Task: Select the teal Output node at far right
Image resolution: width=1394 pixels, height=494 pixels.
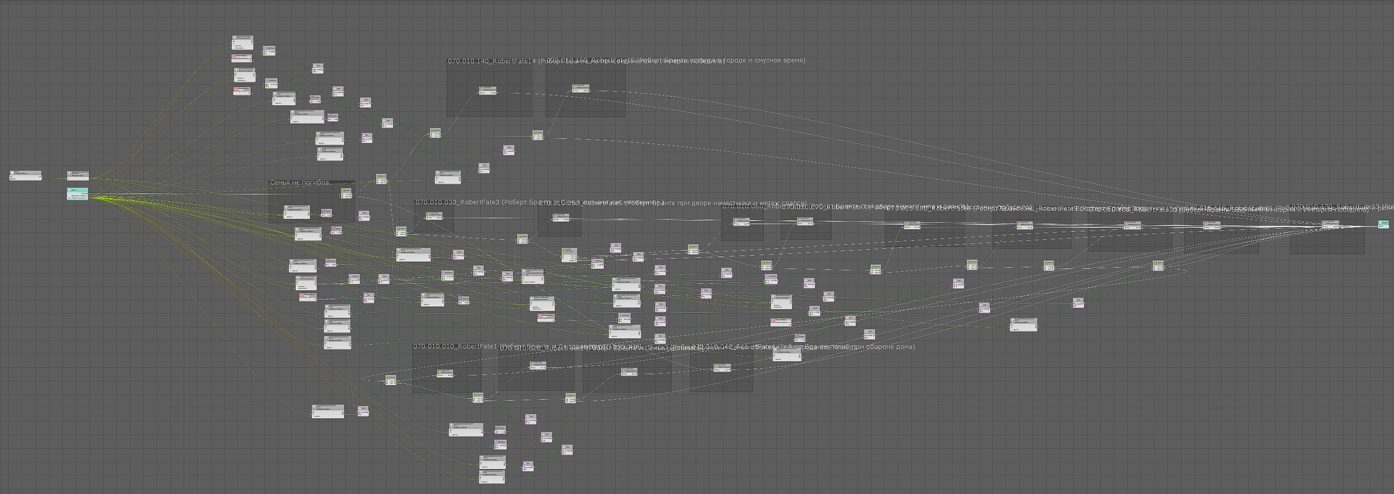Action: (x=1383, y=224)
